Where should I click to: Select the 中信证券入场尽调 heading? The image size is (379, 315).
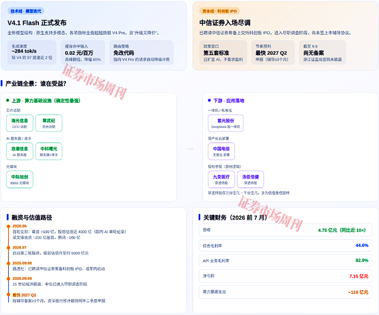tap(225, 23)
